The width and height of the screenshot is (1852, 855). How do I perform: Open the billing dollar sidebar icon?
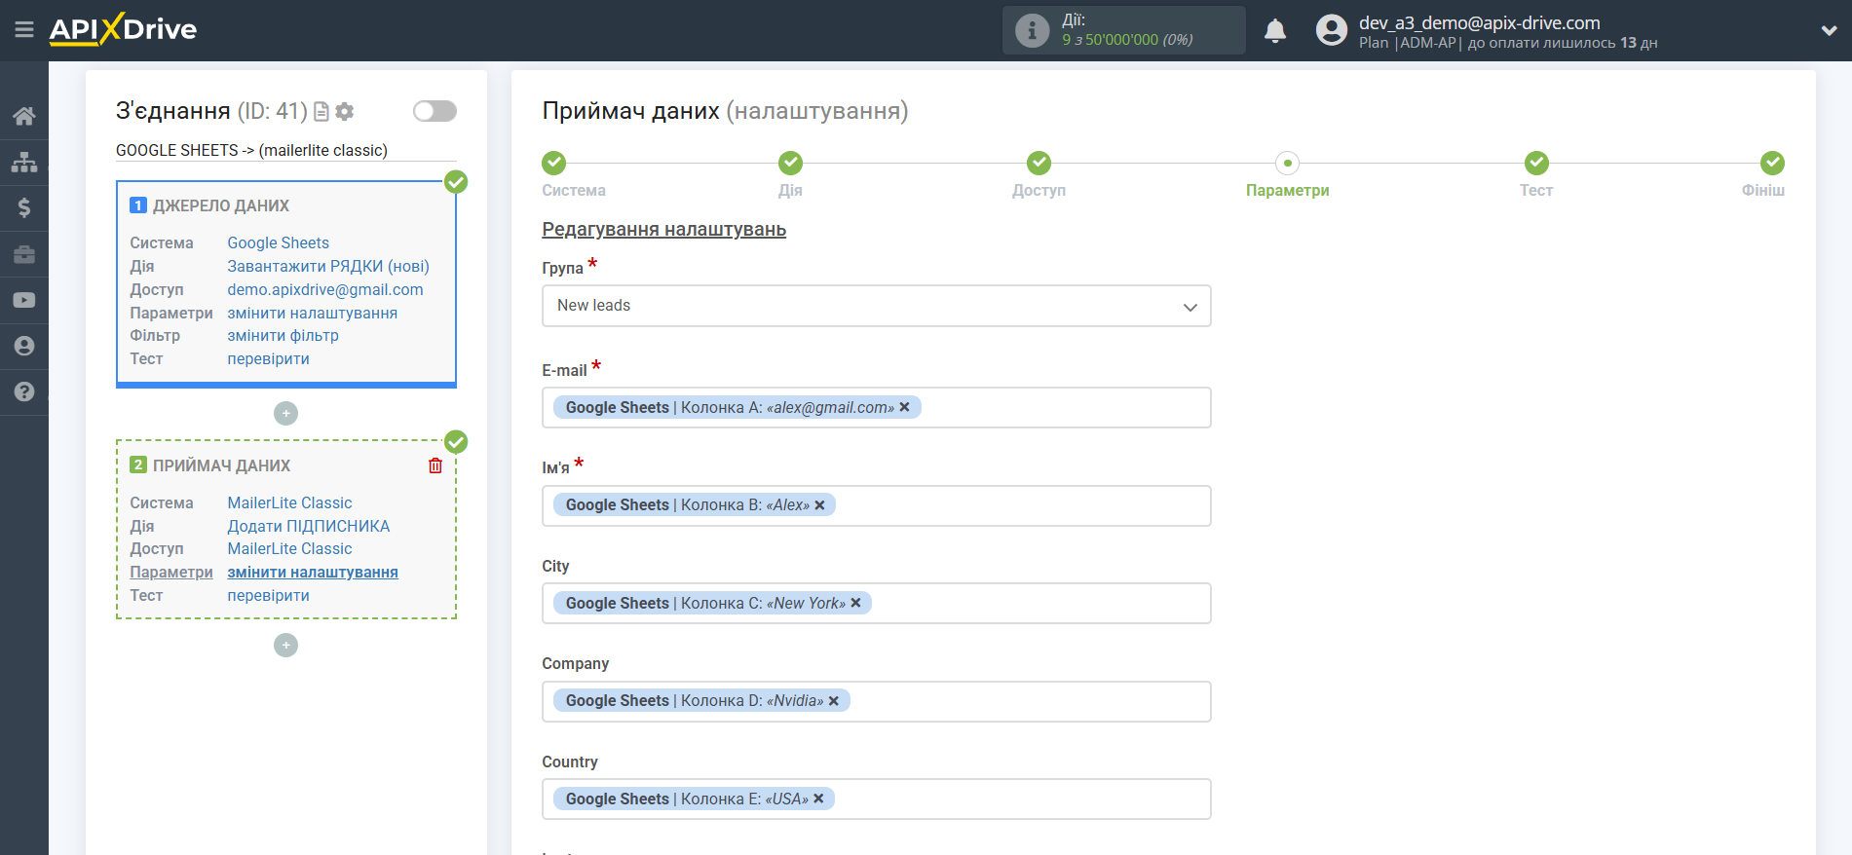(x=24, y=207)
